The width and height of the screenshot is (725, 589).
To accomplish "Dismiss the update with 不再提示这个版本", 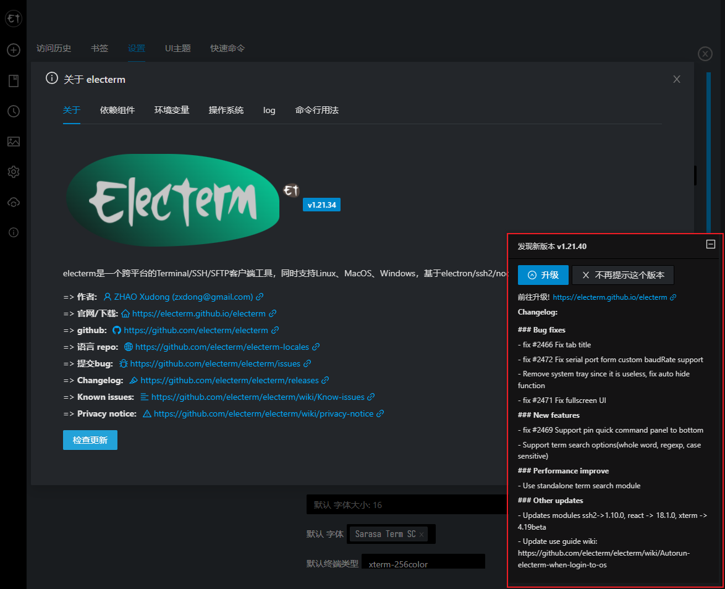I will tap(623, 275).
